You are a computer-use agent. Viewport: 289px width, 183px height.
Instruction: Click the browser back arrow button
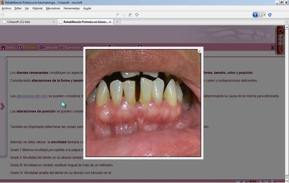click(255, 15)
